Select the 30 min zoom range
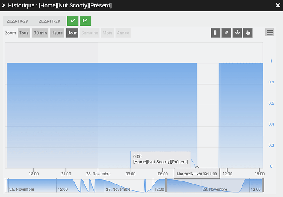The height and width of the screenshot is (197, 283). [40, 33]
